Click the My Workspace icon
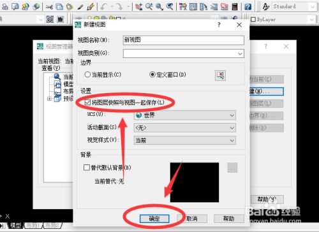Screen dimensions: 319x232 [x=61, y=20]
